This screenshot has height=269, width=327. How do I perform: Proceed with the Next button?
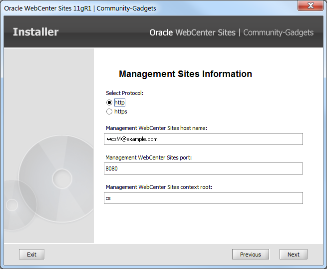(x=294, y=254)
